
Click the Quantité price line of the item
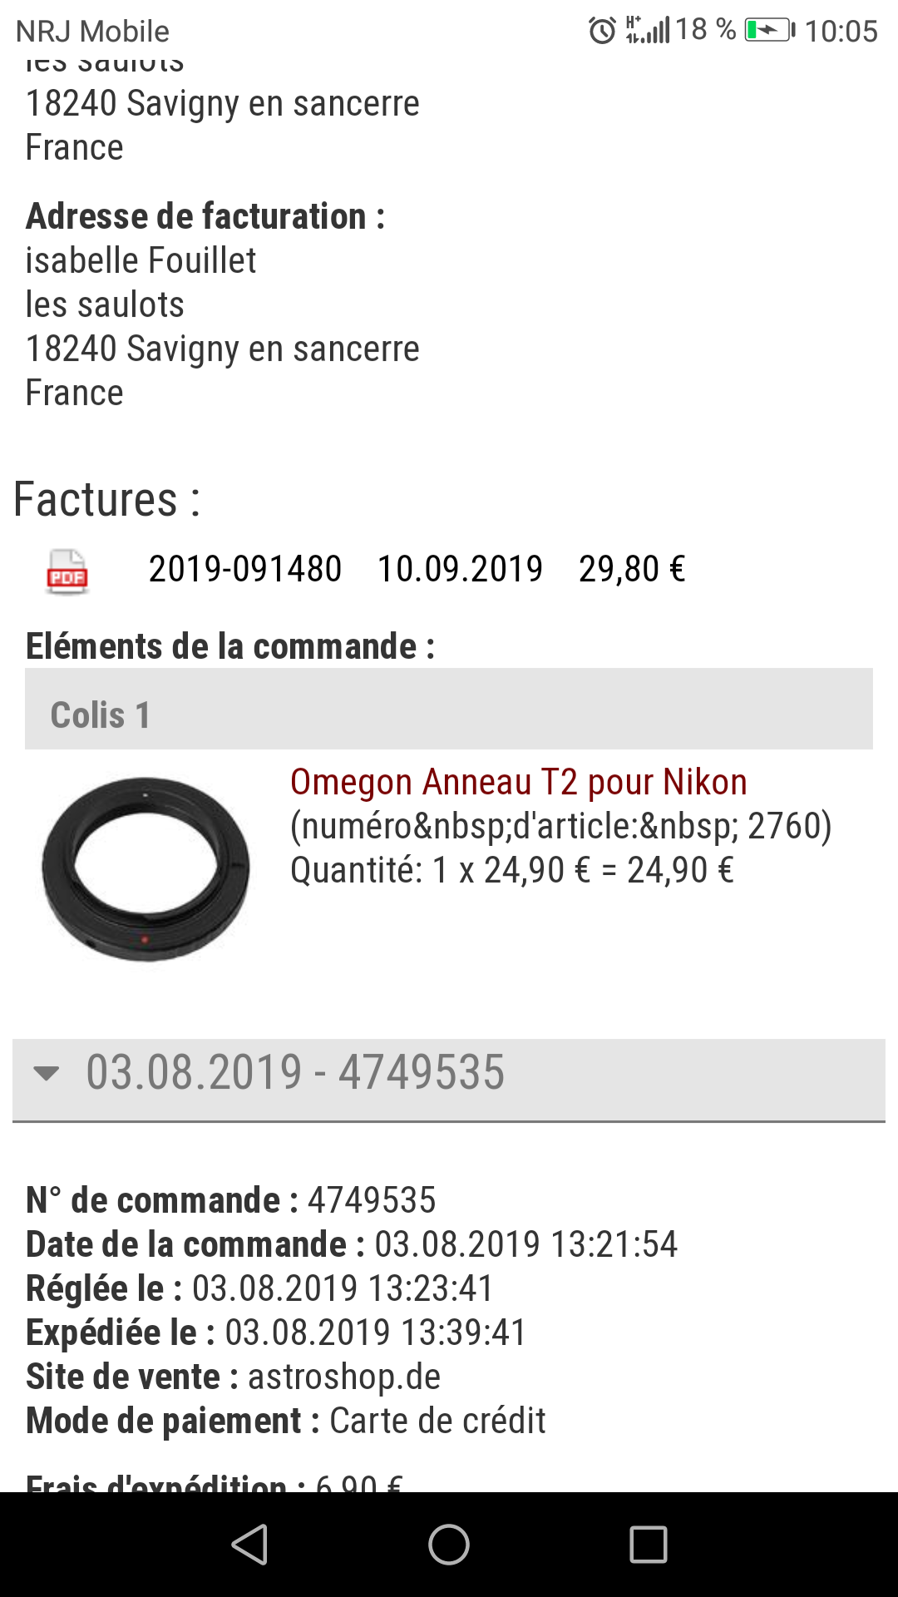(511, 871)
